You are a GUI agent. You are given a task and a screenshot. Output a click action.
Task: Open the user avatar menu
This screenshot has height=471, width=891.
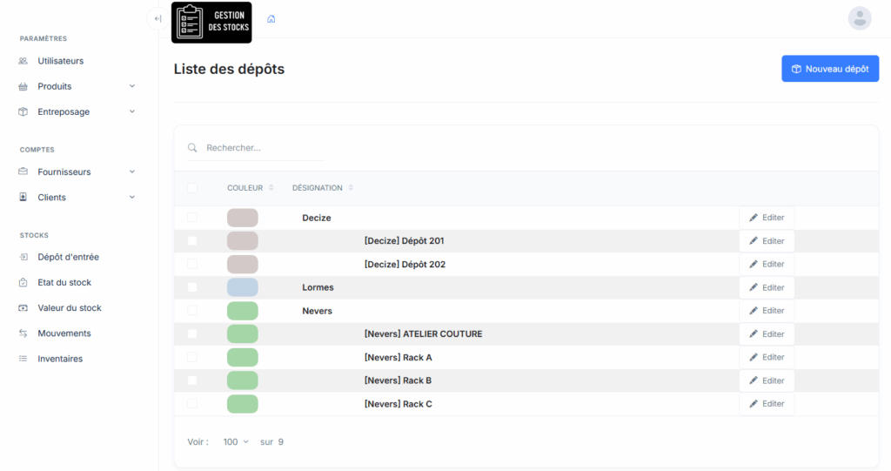click(859, 18)
